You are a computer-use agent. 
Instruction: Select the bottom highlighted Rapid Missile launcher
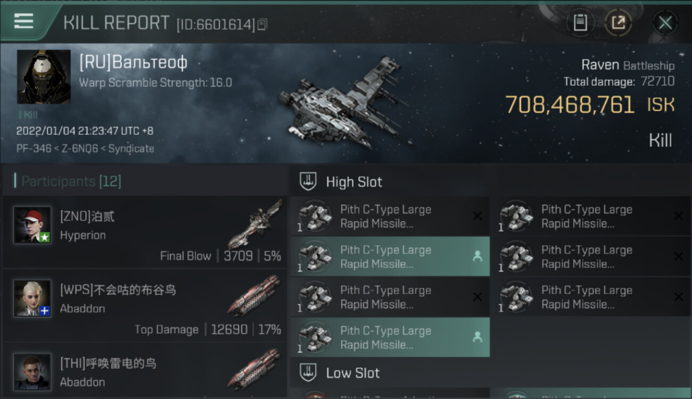tap(390, 337)
